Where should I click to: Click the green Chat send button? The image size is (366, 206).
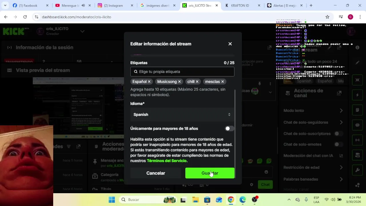265,185
